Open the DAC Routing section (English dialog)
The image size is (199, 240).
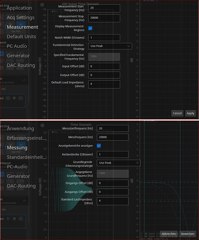coord(21,65)
